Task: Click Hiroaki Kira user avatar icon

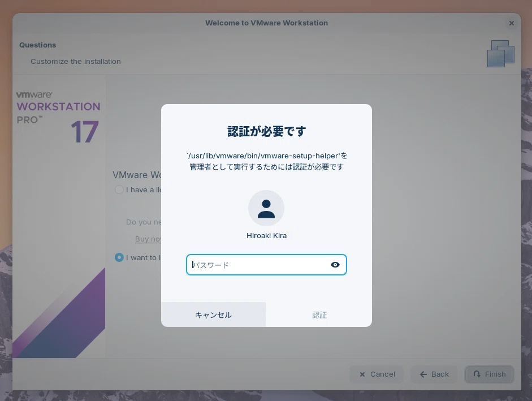Action: (266, 208)
